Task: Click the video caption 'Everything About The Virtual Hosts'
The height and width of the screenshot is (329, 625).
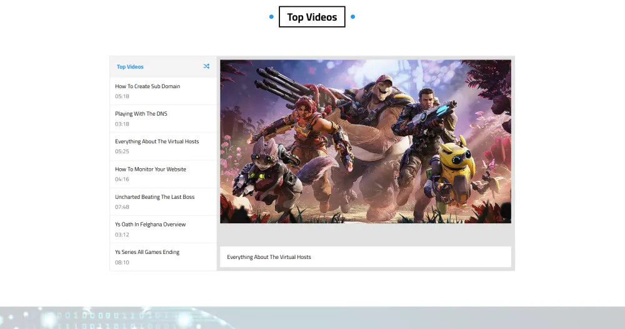Action: (269, 257)
